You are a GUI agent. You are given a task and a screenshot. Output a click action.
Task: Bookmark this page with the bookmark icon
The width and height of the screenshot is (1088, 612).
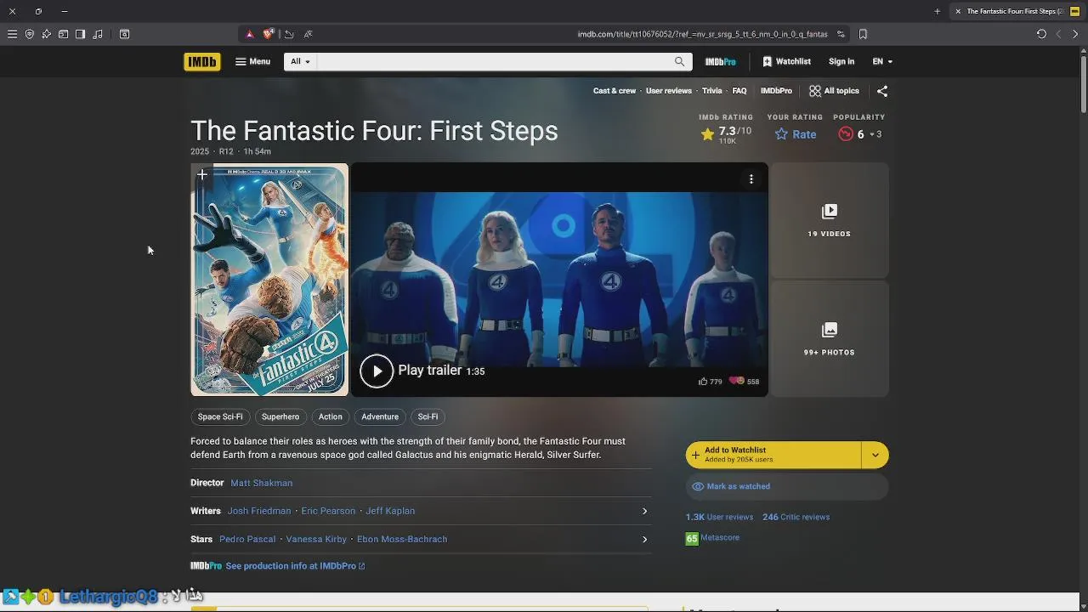click(863, 34)
